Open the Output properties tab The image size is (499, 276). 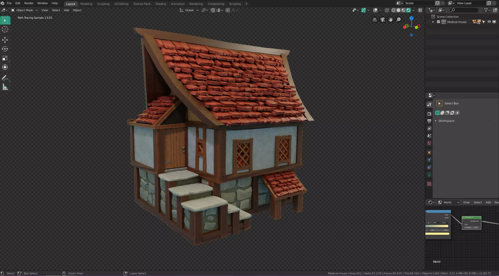429,121
